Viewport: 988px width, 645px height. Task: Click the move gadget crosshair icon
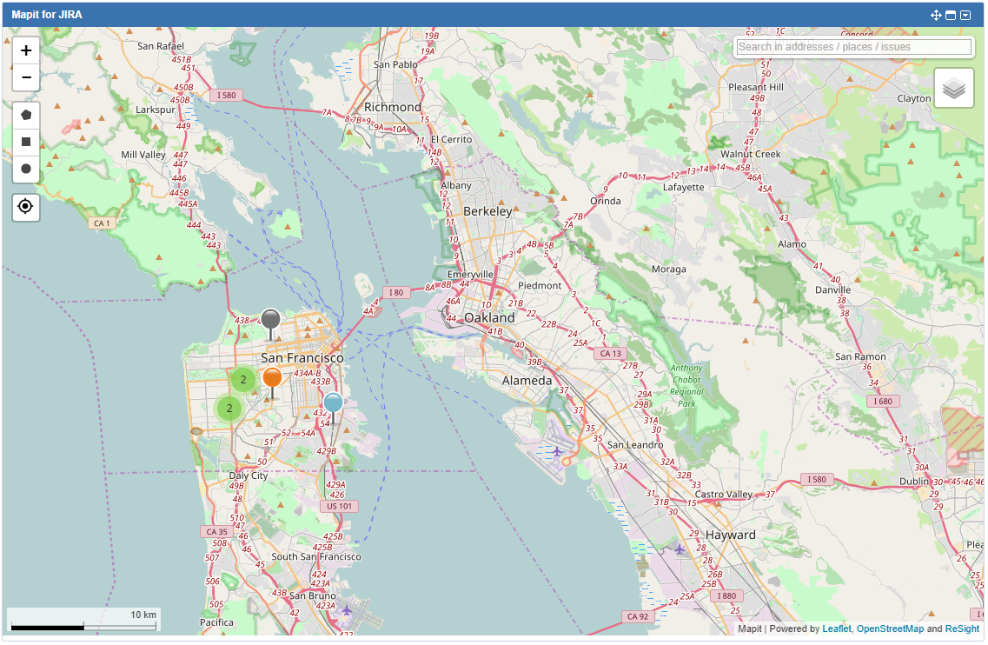(x=936, y=15)
